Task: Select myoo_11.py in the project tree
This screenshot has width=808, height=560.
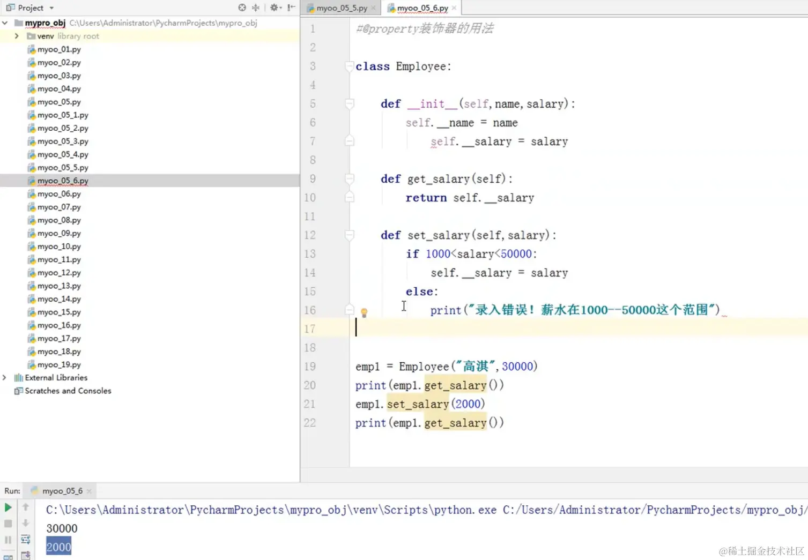Action: 59,260
